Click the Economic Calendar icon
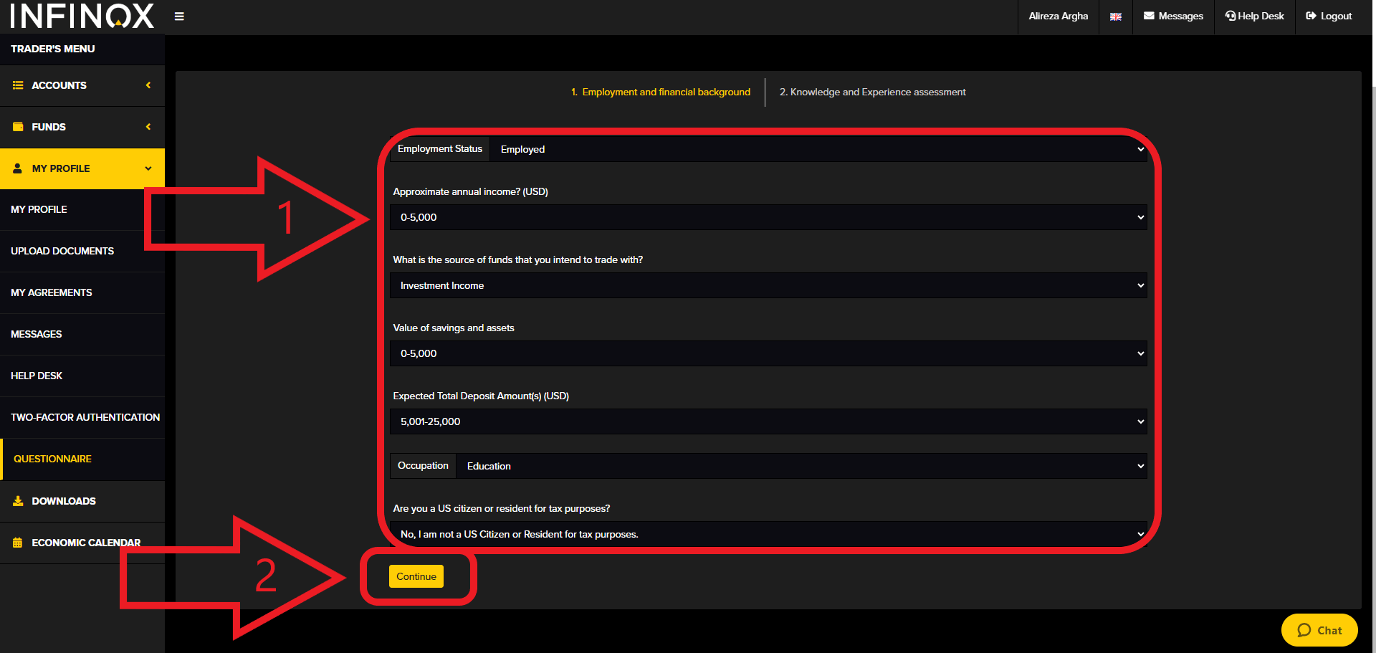Image resolution: width=1376 pixels, height=653 pixels. (x=18, y=543)
